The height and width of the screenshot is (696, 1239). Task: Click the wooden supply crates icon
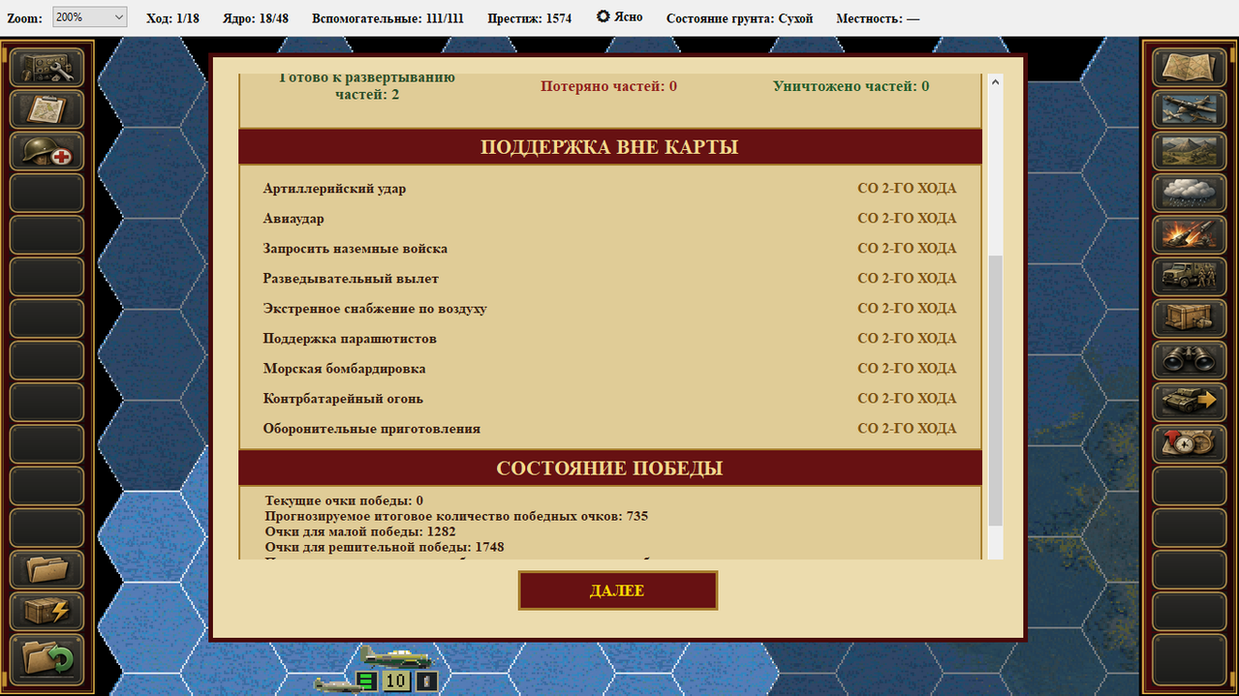1189,318
